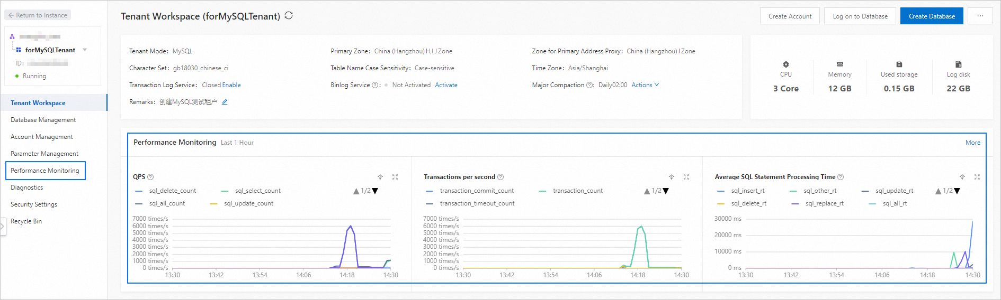Edit remarks with the pencil icon
This screenshot has width=1001, height=300.
225,102
